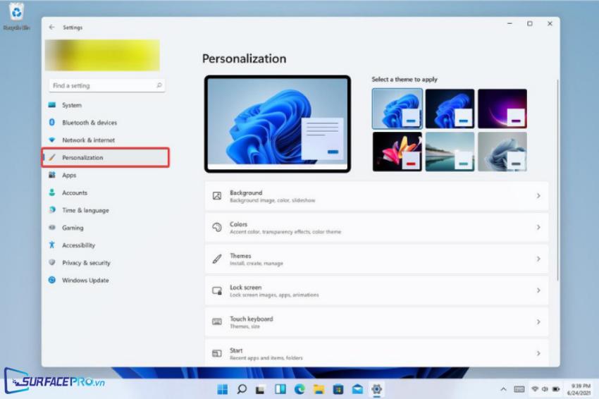
Task: Click the touch keyboard tray icon
Action: pos(519,389)
